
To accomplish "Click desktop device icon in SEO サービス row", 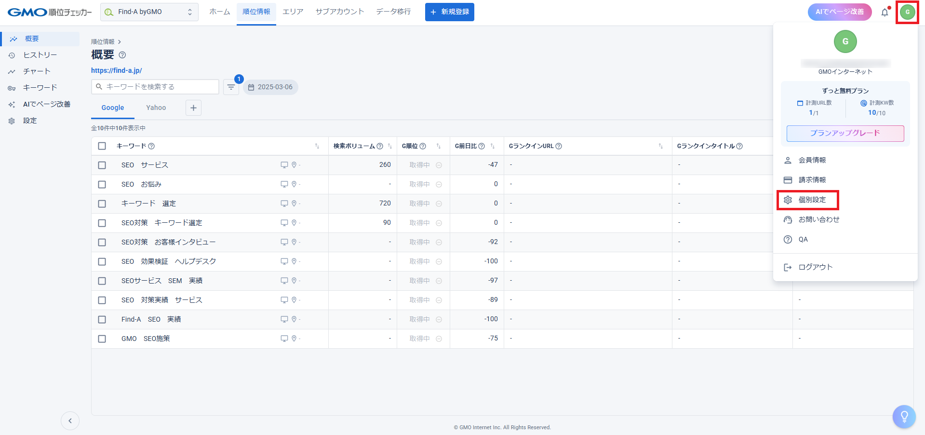I will [284, 165].
